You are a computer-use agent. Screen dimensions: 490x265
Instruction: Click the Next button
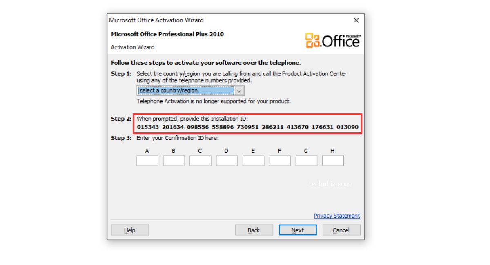click(298, 230)
